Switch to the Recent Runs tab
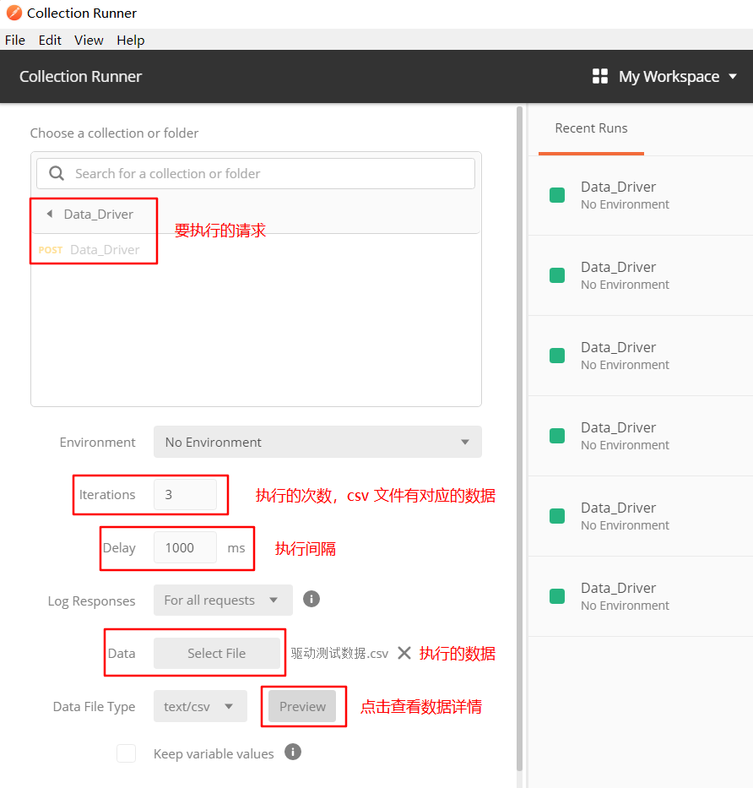This screenshot has width=753, height=788. click(591, 128)
